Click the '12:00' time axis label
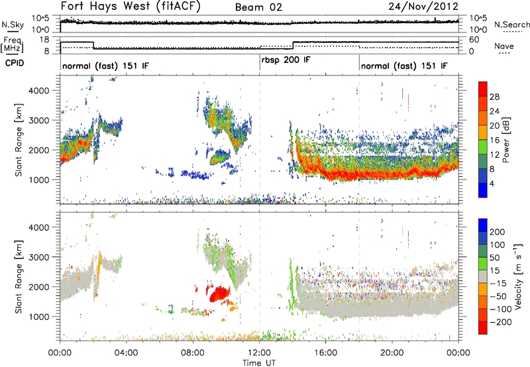Viewport: 530px width, 367px height. (x=259, y=353)
